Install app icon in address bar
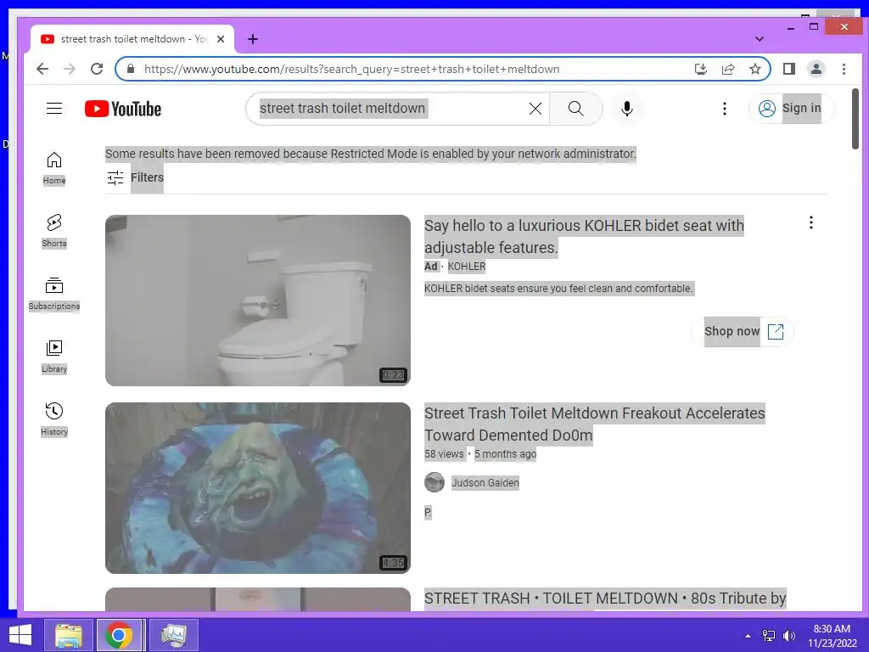The image size is (869, 652). tap(700, 69)
